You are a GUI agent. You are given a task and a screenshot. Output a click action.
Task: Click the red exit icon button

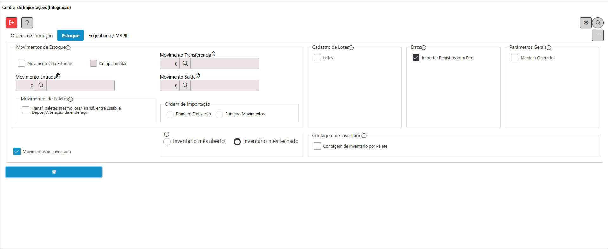pyautogui.click(x=11, y=23)
